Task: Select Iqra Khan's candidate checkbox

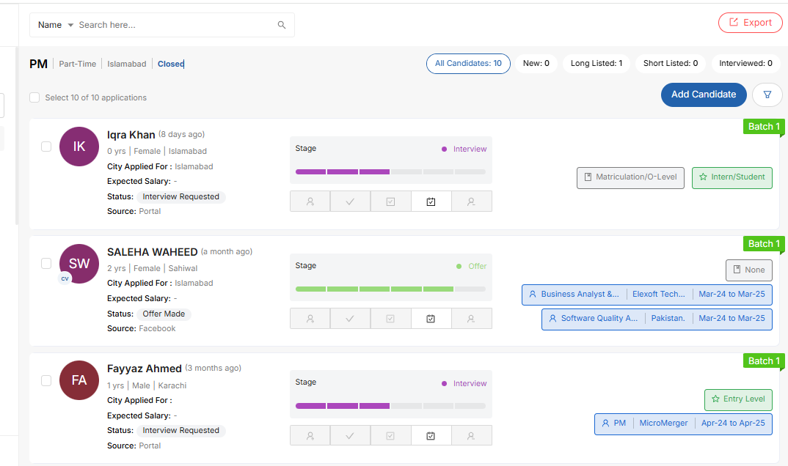Action: pos(46,147)
